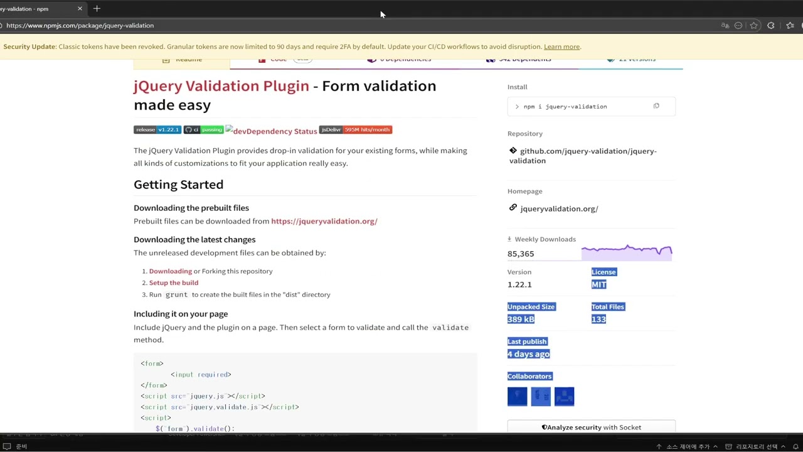Click the MIT license value
The width and height of the screenshot is (803, 452).
598,284
